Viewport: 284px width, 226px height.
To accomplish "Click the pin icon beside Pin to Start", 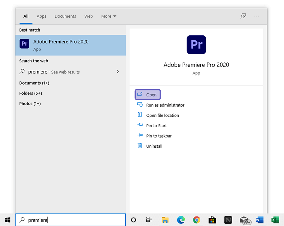I will pos(140,125).
